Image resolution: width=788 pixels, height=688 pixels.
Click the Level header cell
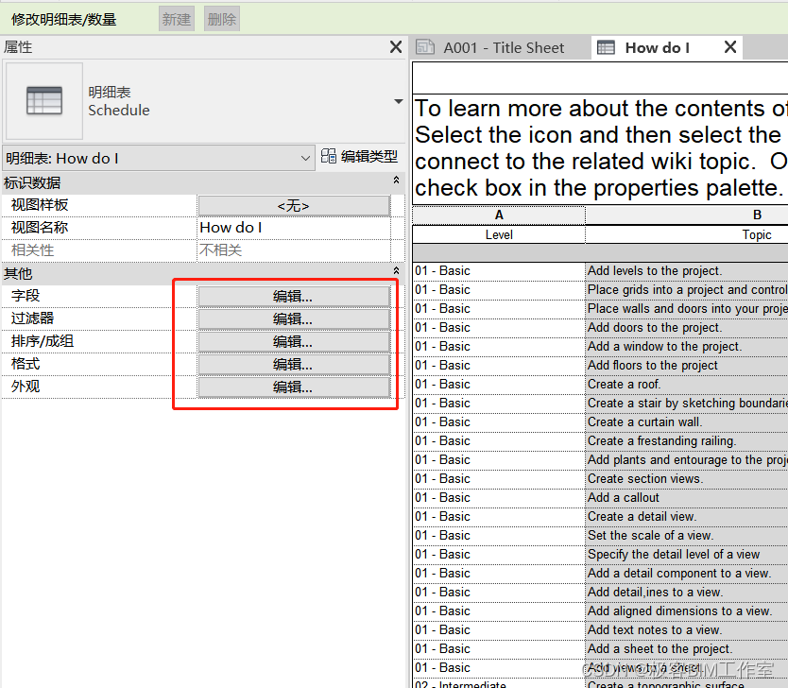tap(499, 234)
